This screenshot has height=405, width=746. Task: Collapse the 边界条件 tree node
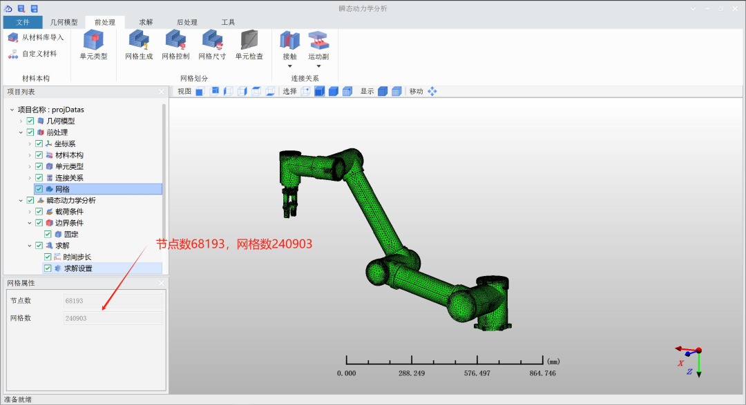coord(30,223)
